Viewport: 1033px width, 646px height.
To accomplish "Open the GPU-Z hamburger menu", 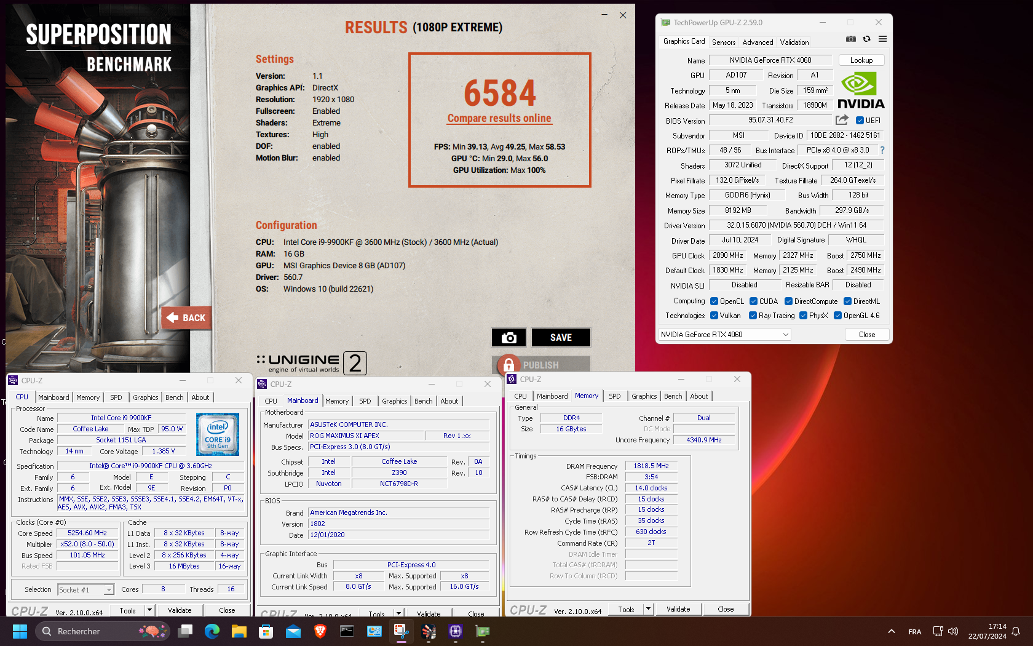I will coord(882,39).
